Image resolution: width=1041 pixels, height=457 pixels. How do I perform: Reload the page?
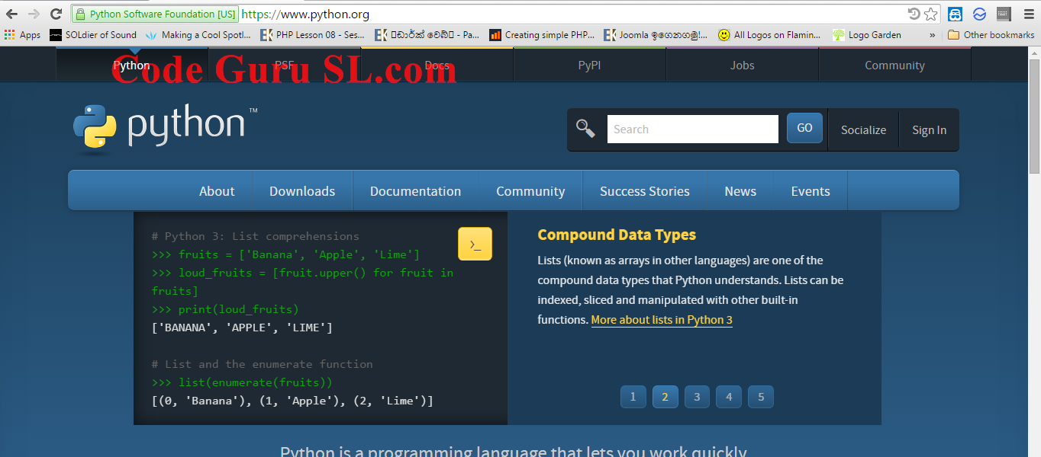(x=54, y=13)
